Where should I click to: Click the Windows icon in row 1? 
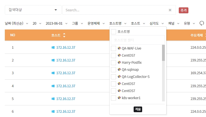pyautogui.click(x=53, y=47)
